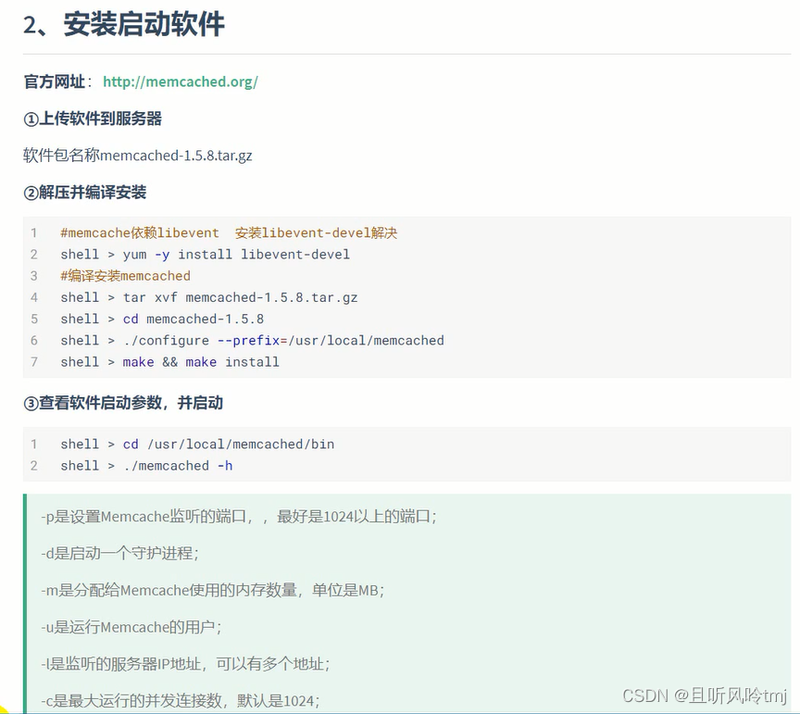This screenshot has height=714, width=800.
Task: Click line number 4 in the first code block
Action: click(x=34, y=296)
